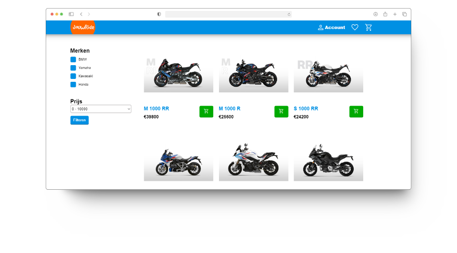Image resolution: width=457 pixels, height=253 pixels.
Task: Click the Prijs heading
Action: tap(76, 101)
